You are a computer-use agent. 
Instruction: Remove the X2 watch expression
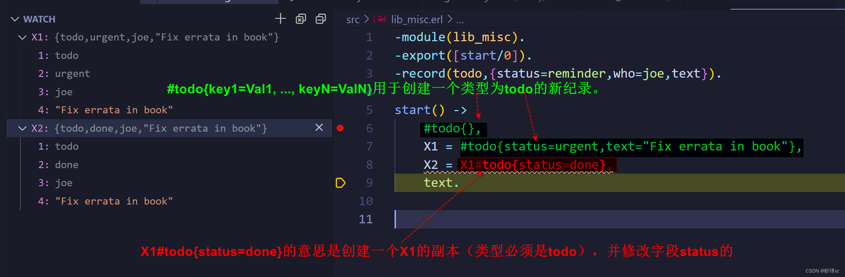tap(319, 128)
